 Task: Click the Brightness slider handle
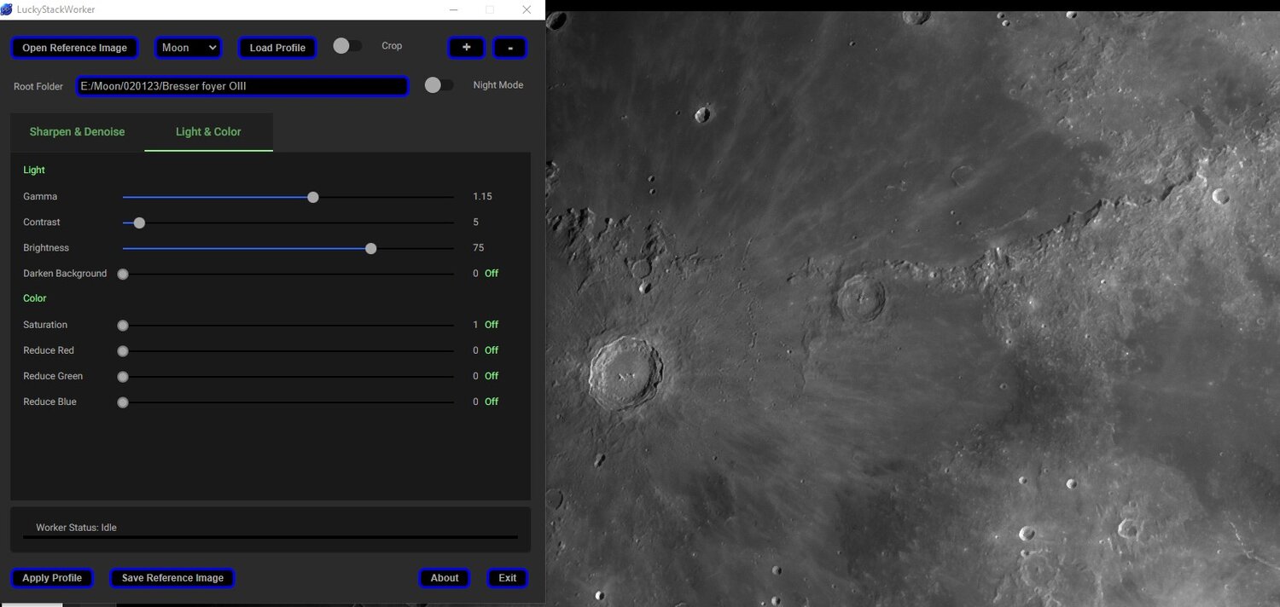[371, 248]
